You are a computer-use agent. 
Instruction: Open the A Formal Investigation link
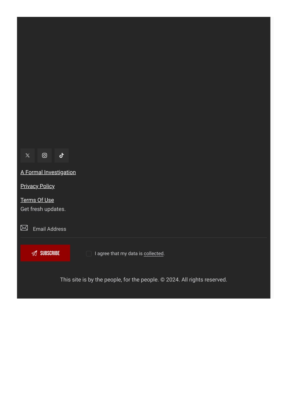[x=48, y=172]
